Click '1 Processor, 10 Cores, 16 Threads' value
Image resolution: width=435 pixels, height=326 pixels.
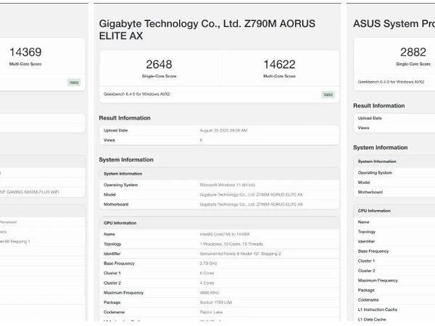pos(231,244)
